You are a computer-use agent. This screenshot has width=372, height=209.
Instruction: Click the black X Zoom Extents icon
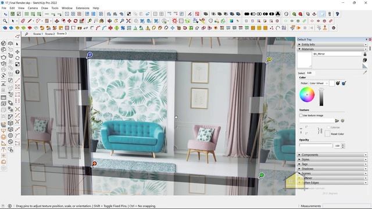point(128,21)
